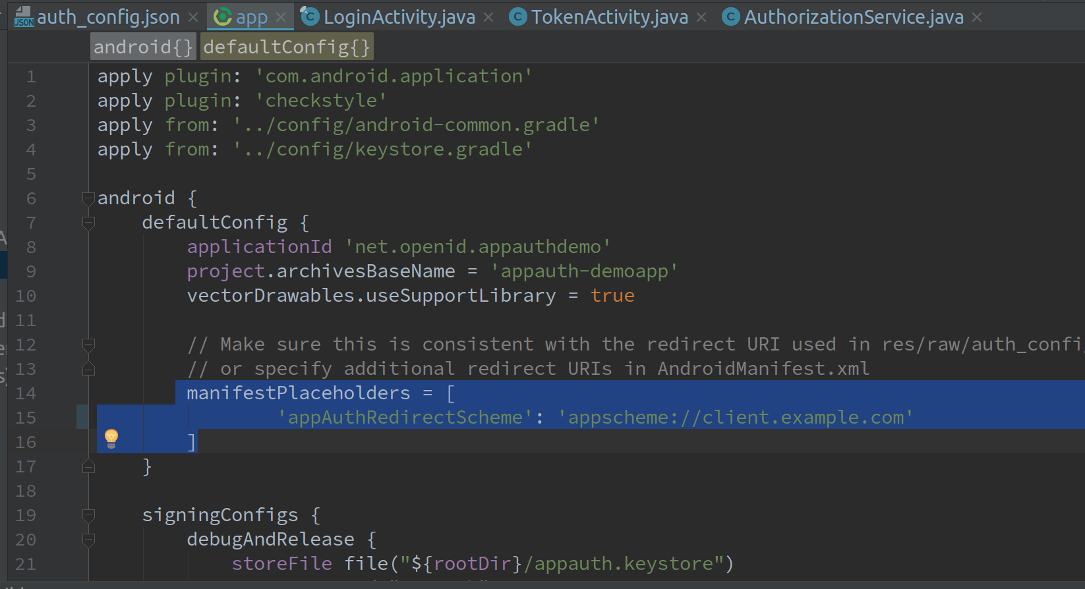Image resolution: width=1085 pixels, height=589 pixels.
Task: Close the TokenActivity.java tab
Action: pyautogui.click(x=701, y=17)
